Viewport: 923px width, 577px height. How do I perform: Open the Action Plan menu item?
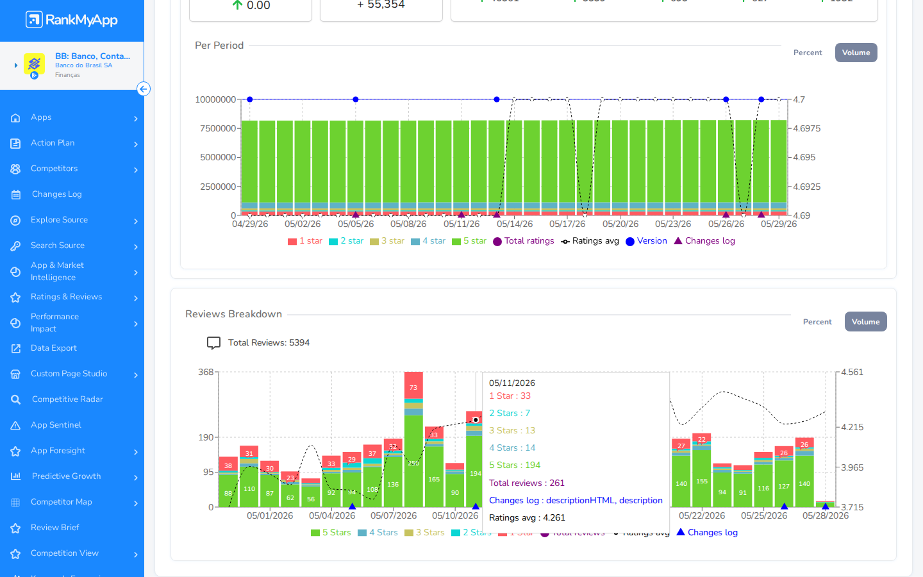point(53,143)
